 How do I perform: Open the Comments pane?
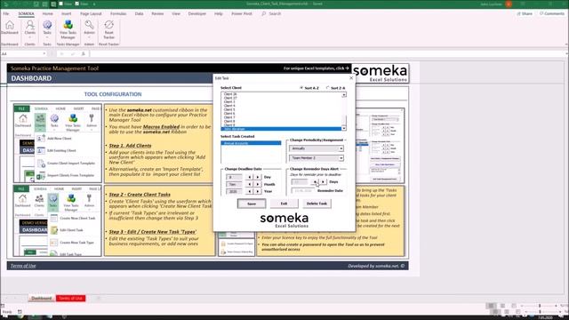click(551, 13)
